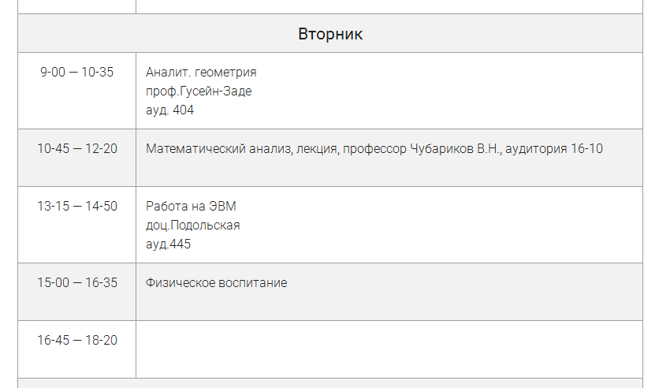Click the Физическое воспитание subject text
Image resolution: width=659 pixels, height=388 pixels.
tap(216, 282)
